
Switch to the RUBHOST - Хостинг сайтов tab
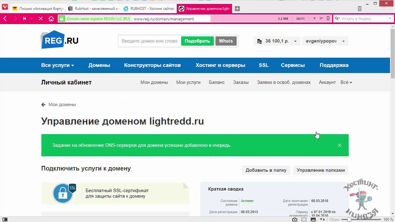(x=149, y=9)
